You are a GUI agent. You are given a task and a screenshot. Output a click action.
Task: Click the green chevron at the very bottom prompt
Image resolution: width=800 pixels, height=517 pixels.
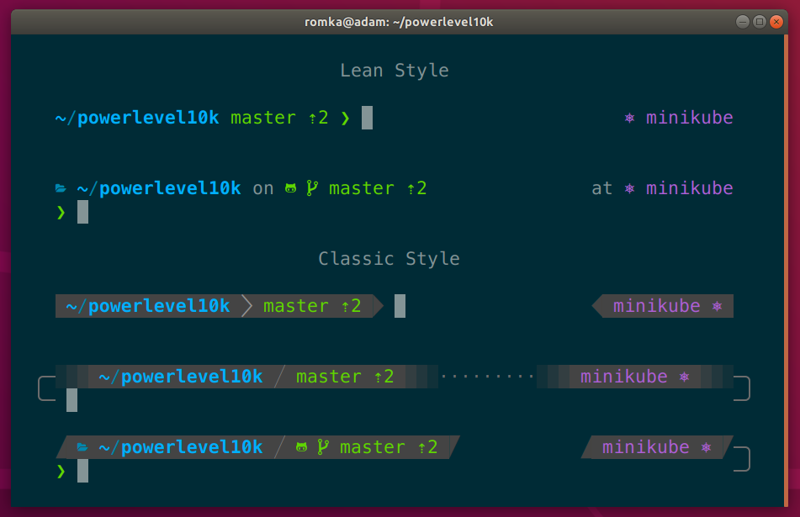point(61,471)
